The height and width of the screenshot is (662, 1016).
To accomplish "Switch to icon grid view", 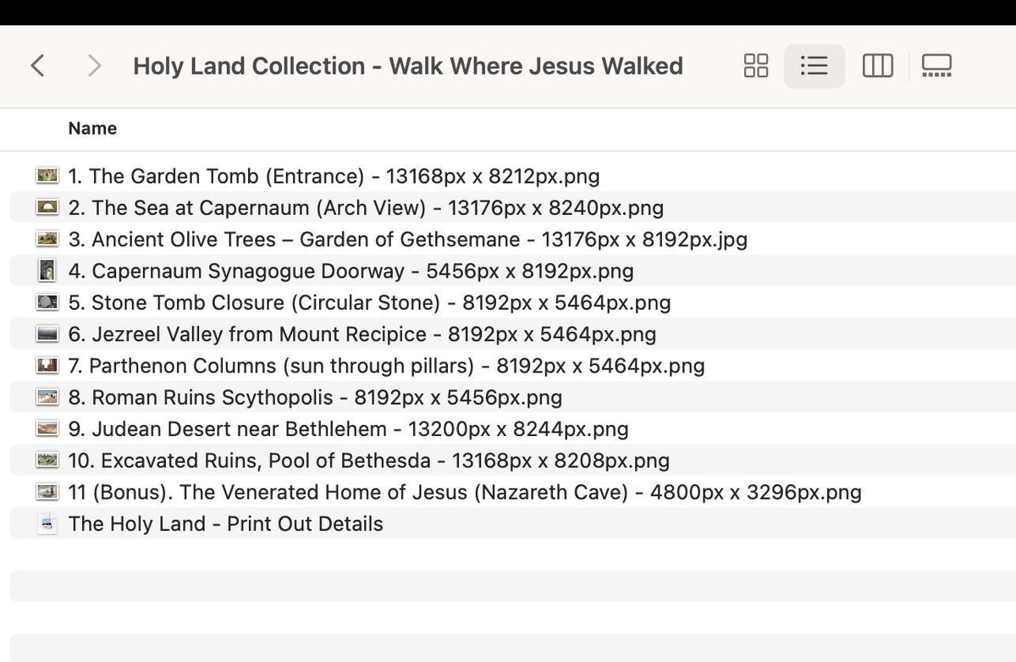I will click(x=756, y=65).
